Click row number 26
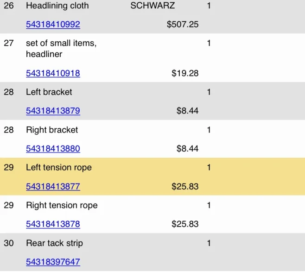This screenshot has width=305, height=278. 9,6
